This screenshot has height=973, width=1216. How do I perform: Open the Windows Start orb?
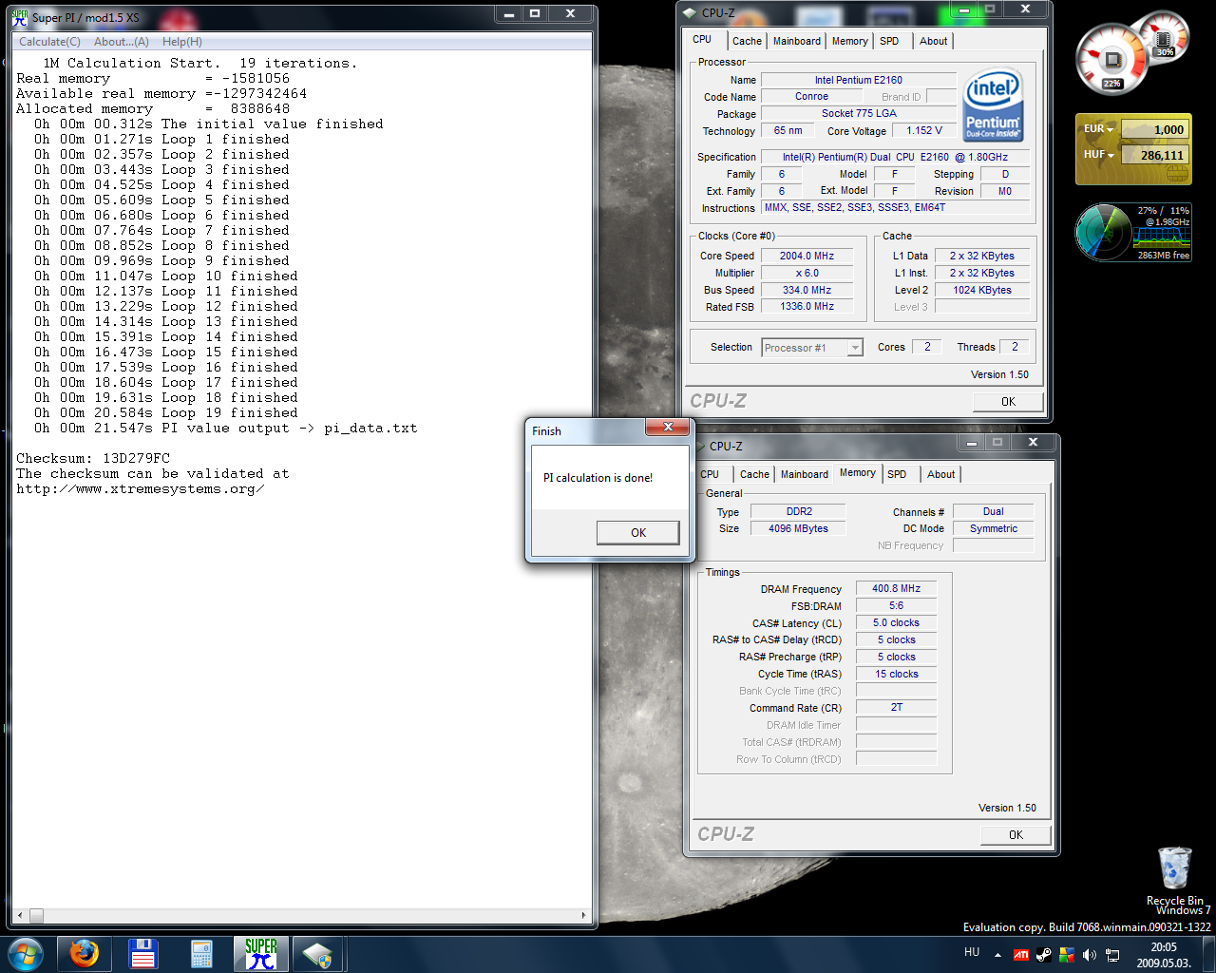click(x=26, y=953)
